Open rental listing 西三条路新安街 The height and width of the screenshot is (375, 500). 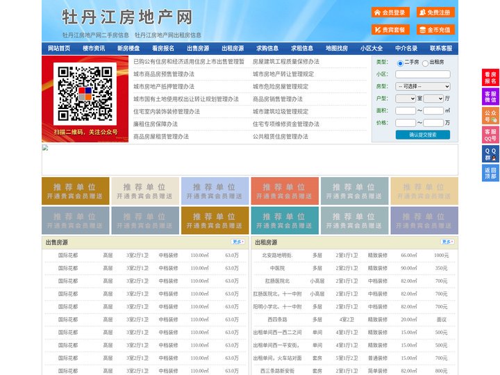click(277, 371)
